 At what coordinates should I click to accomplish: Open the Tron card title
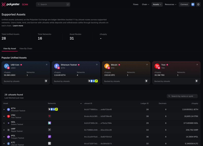pyautogui.click(x=163, y=65)
